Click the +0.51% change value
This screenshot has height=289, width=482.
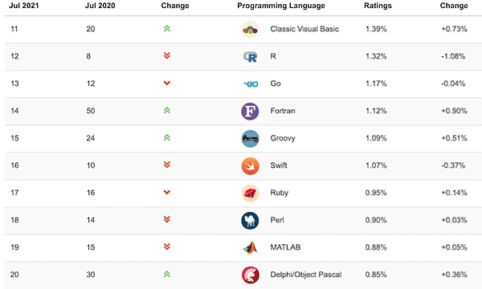tap(454, 138)
